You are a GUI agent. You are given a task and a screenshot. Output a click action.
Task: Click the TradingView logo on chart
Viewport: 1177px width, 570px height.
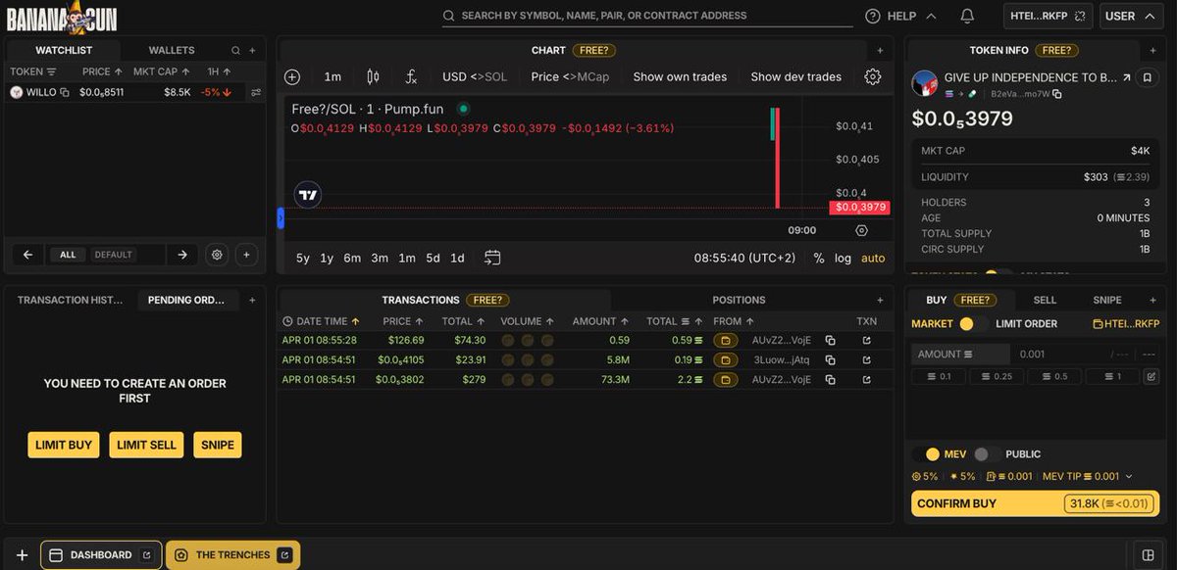(308, 194)
